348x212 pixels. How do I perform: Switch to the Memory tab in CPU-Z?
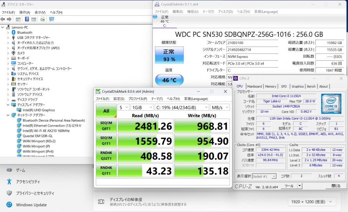[270, 86]
